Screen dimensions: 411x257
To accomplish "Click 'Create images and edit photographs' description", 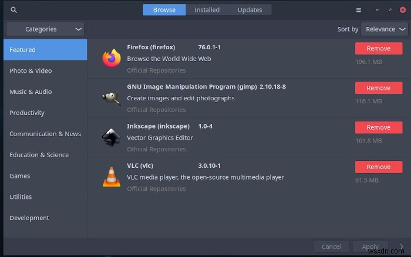I will pyautogui.click(x=181, y=98).
